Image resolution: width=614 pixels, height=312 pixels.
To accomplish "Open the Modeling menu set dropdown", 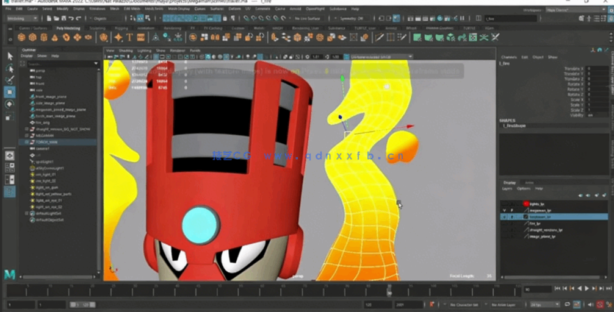I will 23,18.
